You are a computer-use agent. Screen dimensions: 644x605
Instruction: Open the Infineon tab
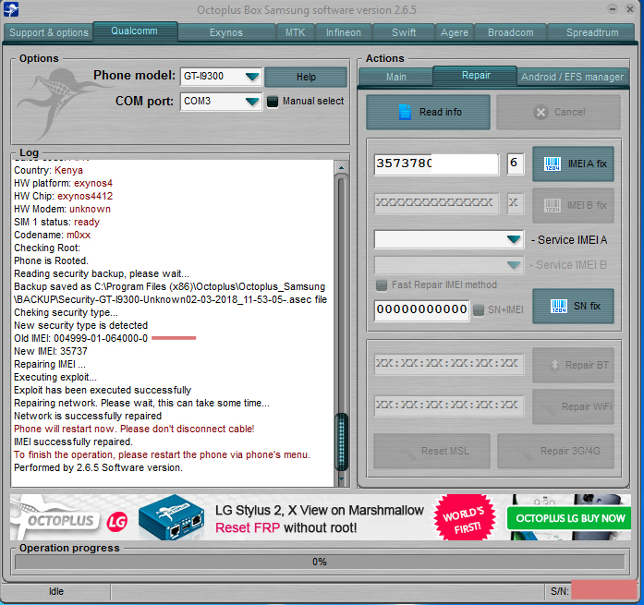point(344,32)
